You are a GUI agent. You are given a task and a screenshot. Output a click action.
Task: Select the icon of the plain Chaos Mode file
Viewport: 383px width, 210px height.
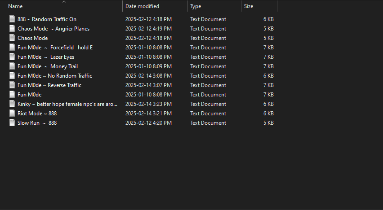coord(12,38)
